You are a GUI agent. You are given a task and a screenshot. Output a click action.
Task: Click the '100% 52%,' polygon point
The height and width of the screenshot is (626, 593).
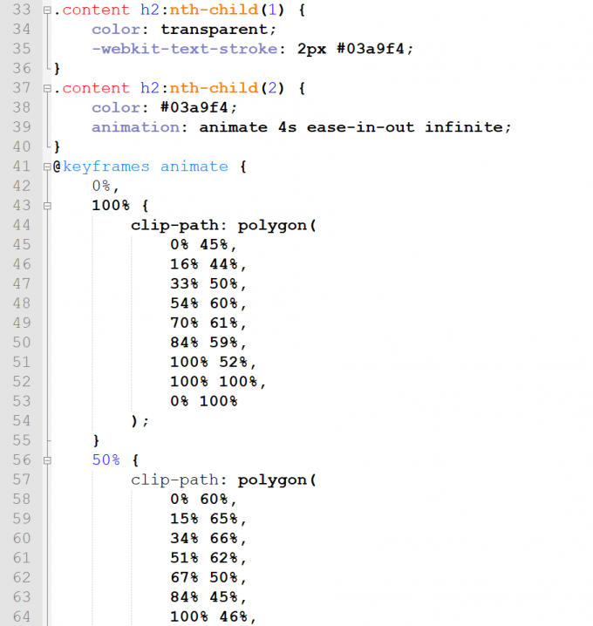(x=214, y=362)
